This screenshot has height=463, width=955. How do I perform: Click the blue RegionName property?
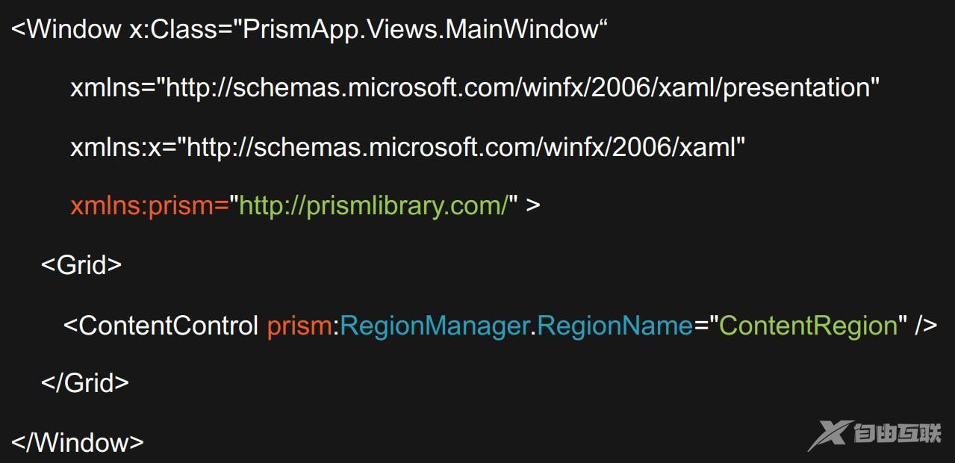(615, 326)
